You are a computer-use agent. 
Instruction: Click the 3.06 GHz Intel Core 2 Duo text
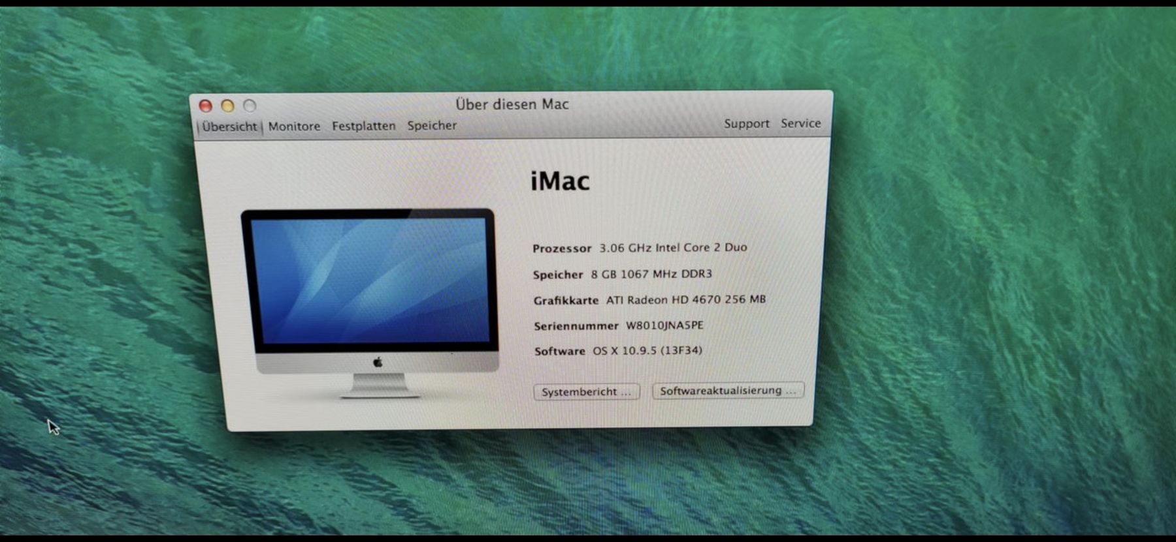click(x=673, y=247)
